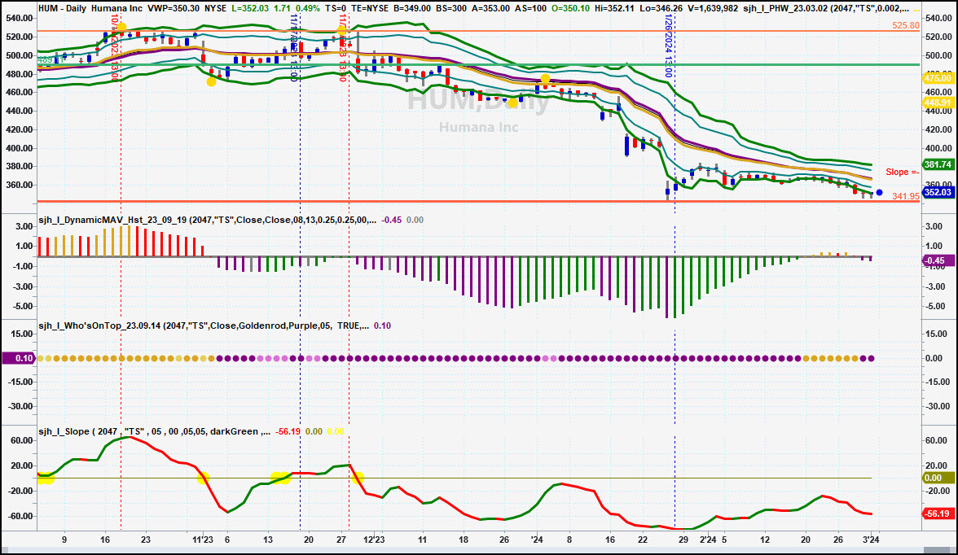Click the red October 2023 vertical marker label
Viewport: 958px width, 555px height.
(x=114, y=48)
